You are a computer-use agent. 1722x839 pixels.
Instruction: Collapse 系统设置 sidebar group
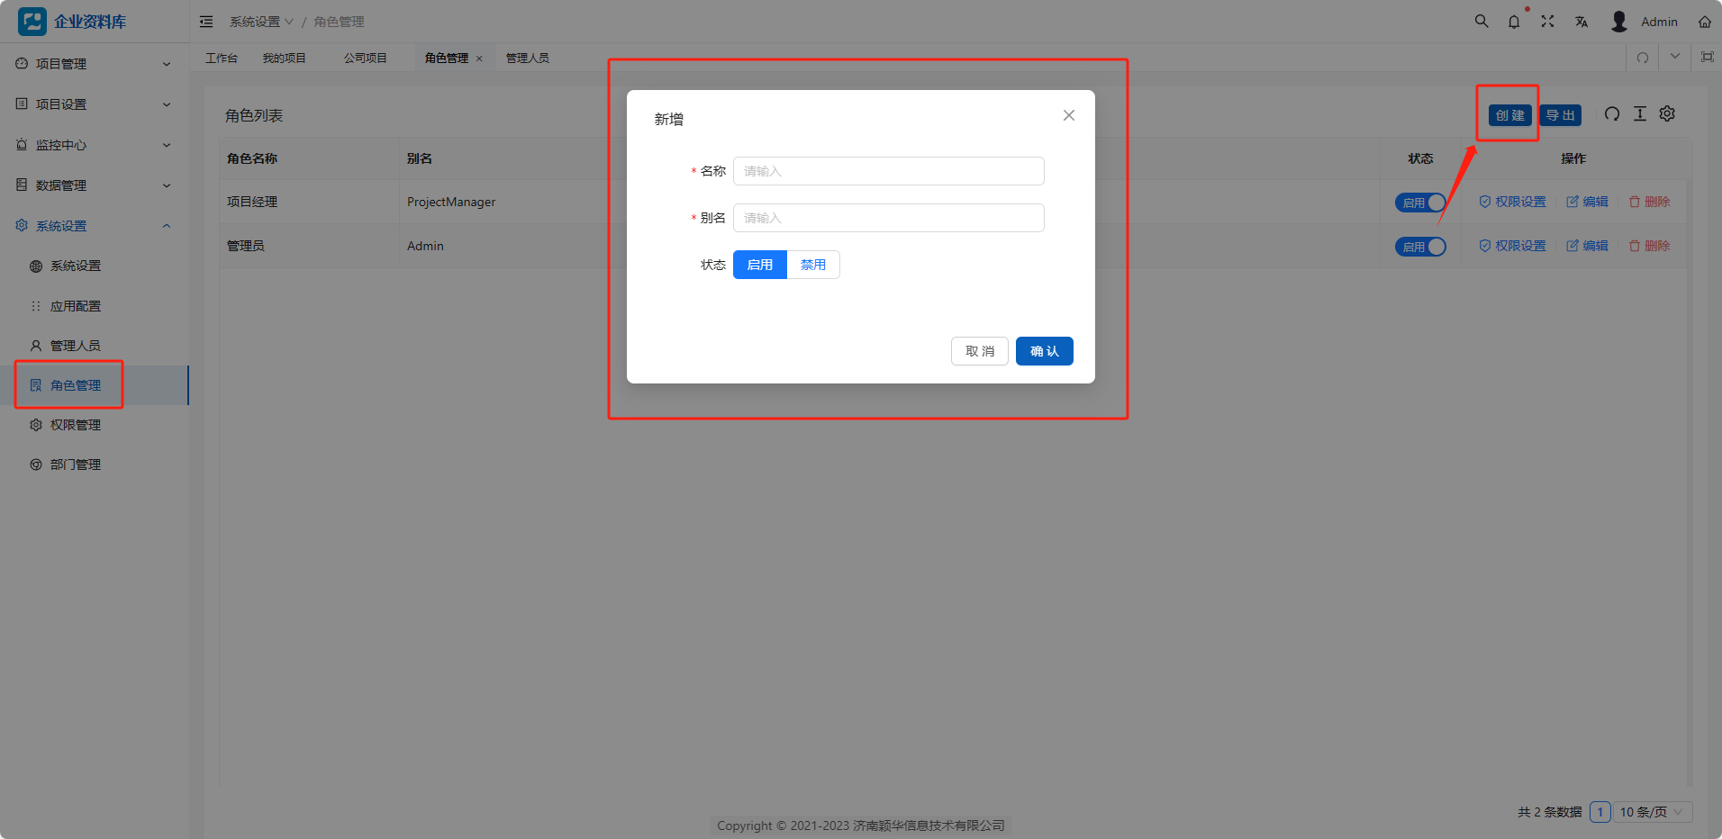94,226
